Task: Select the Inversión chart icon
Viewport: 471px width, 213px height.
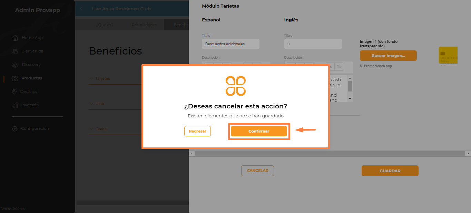Action: [x=15, y=105]
